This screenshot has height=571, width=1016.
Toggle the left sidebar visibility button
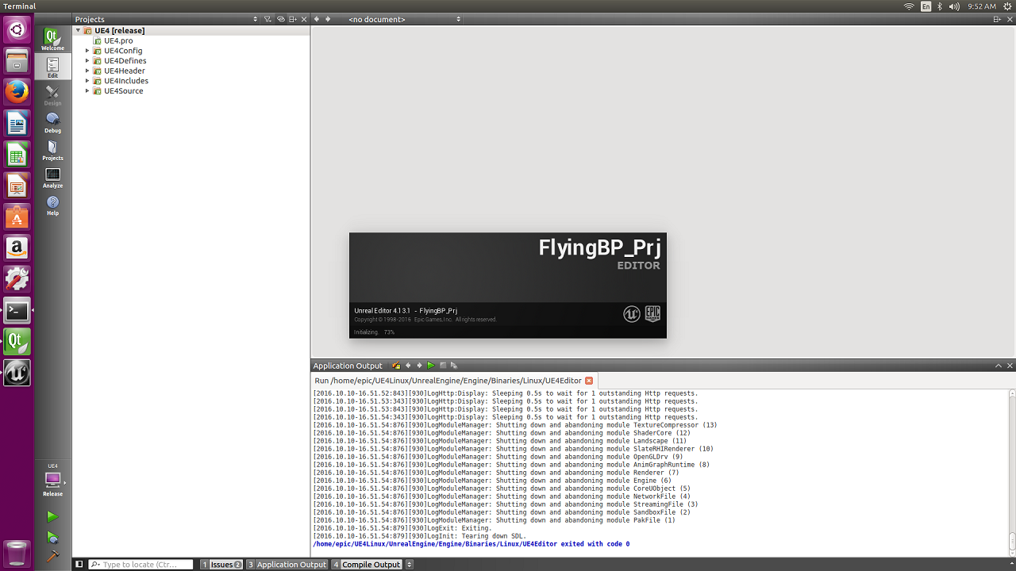(79, 565)
